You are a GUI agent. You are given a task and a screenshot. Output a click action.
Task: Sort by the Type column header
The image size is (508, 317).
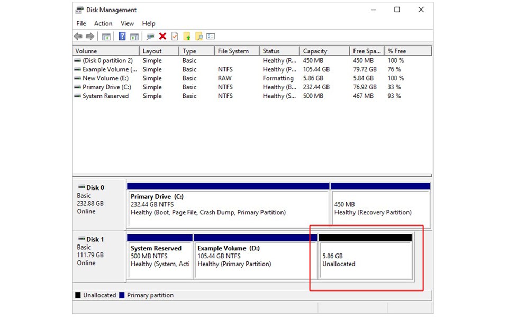click(197, 51)
